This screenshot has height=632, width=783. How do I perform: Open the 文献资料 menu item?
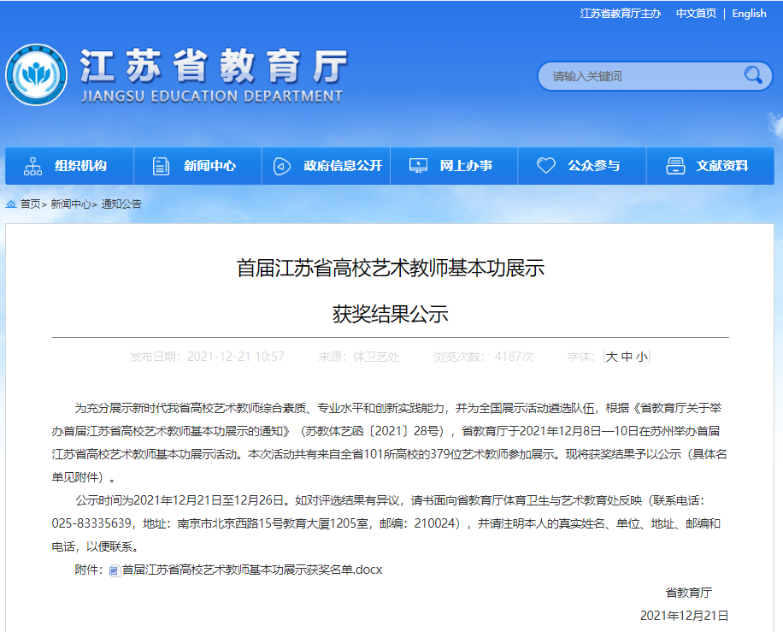click(x=721, y=166)
